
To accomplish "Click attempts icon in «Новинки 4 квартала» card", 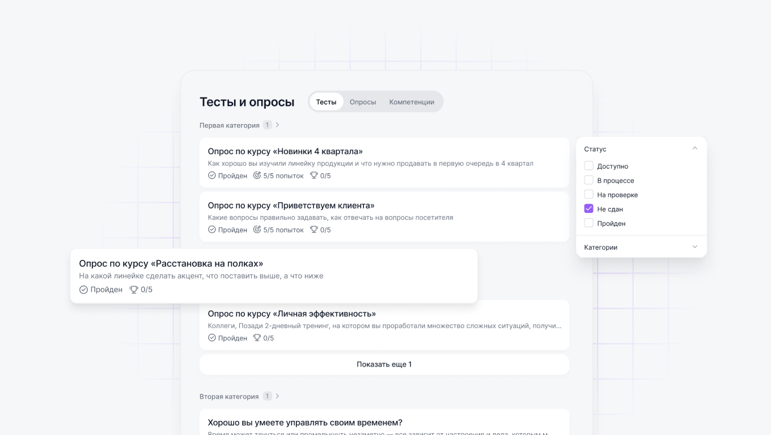I will click(x=257, y=176).
